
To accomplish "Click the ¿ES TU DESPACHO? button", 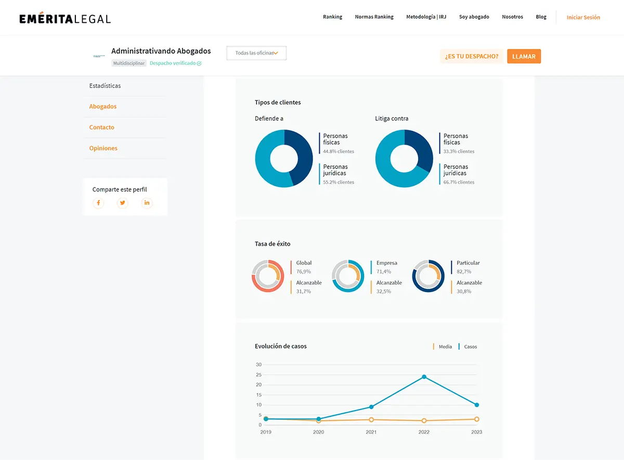I will pos(471,56).
